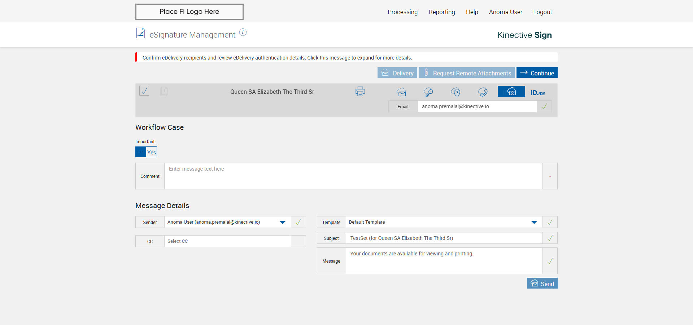Click the info icon beside eSignature Management
This screenshot has width=693, height=325.
coord(243,32)
